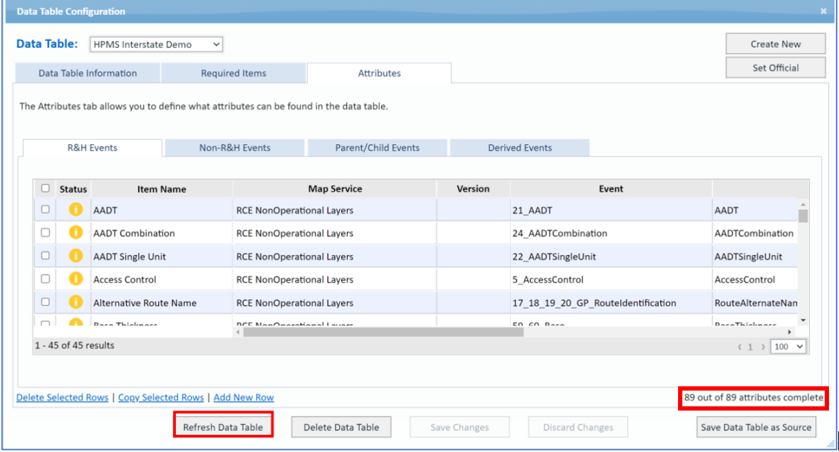Go to next results page arrow
The width and height of the screenshot is (839, 452).
click(x=763, y=347)
